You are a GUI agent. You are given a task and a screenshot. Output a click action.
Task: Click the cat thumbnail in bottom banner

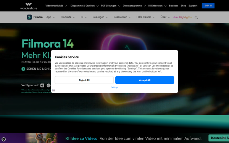(41, 138)
